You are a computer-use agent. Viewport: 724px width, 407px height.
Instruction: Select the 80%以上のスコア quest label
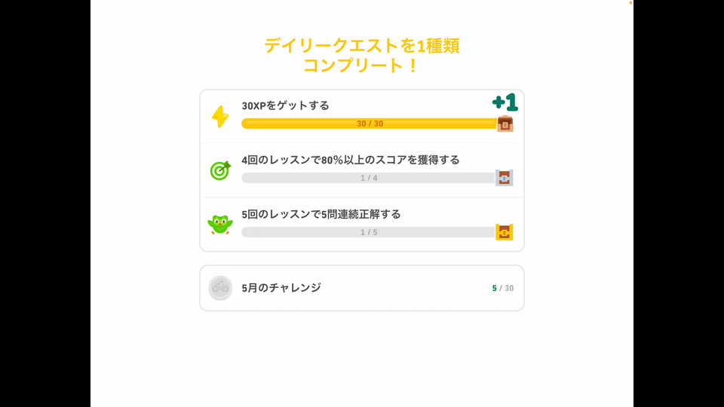click(x=351, y=160)
